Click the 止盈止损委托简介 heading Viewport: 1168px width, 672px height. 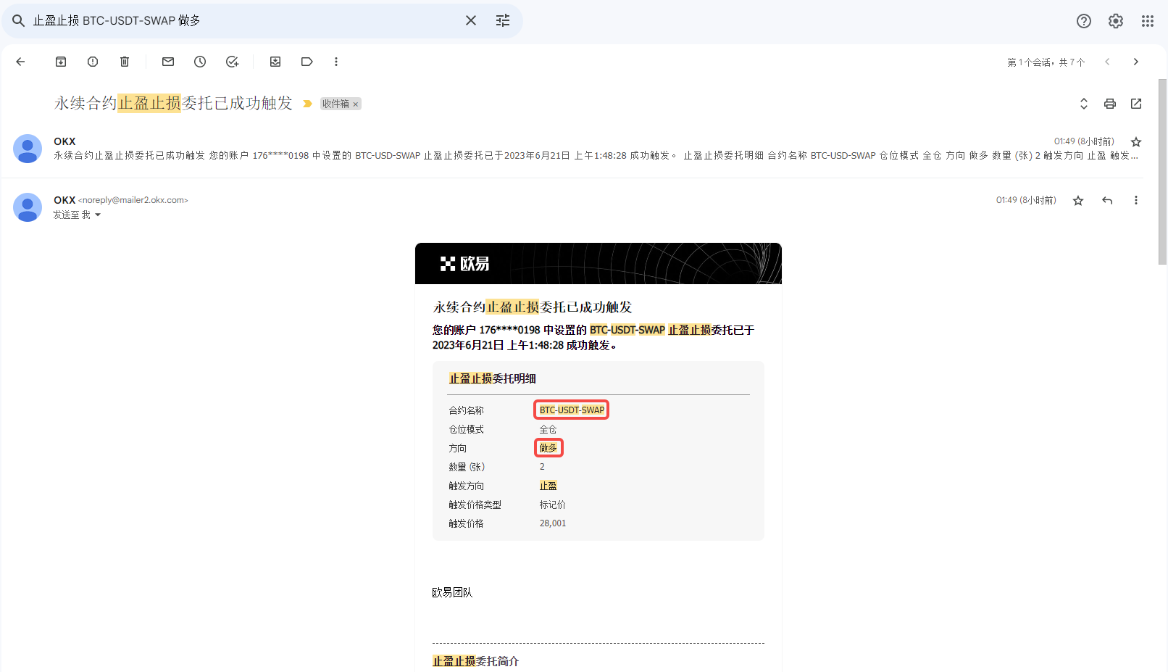point(476,661)
